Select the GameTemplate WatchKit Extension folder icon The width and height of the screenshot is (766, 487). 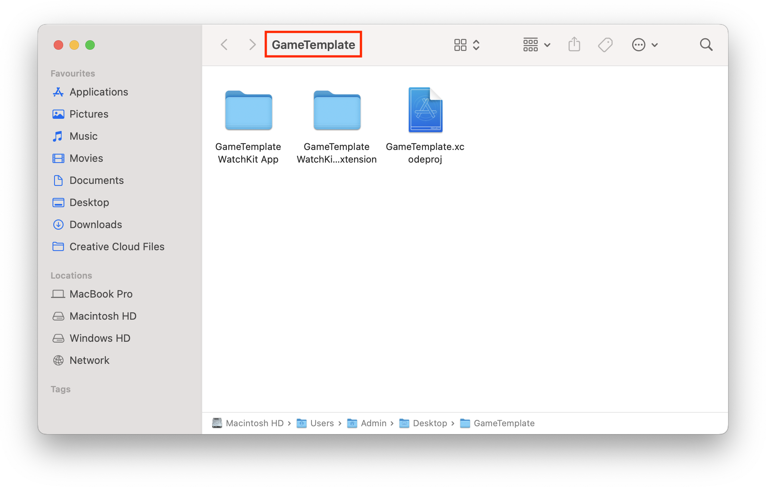(x=337, y=110)
